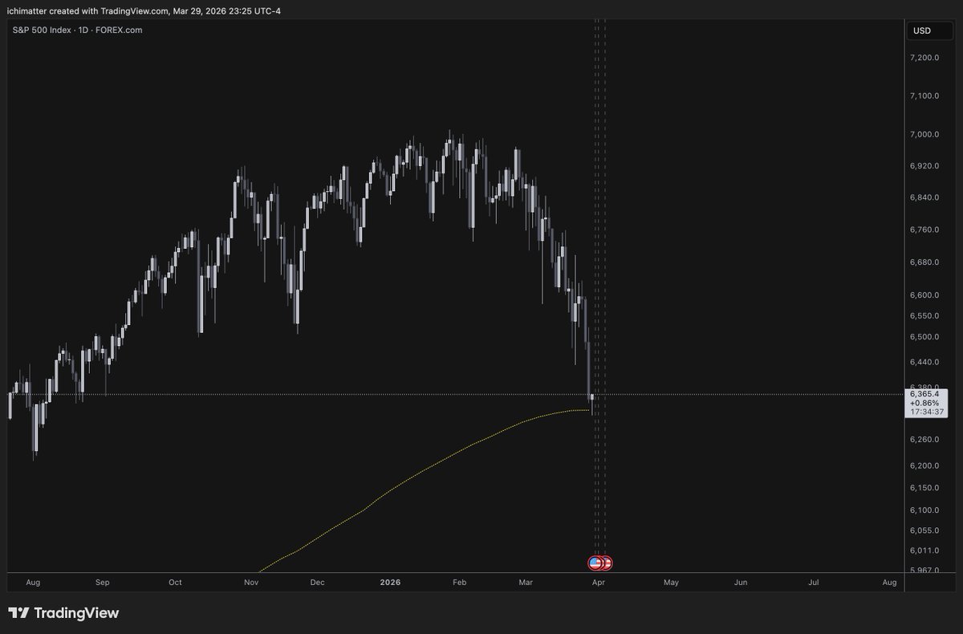Click the 6,100.0 price axis label
Image resolution: width=963 pixels, height=634 pixels.
coord(925,510)
